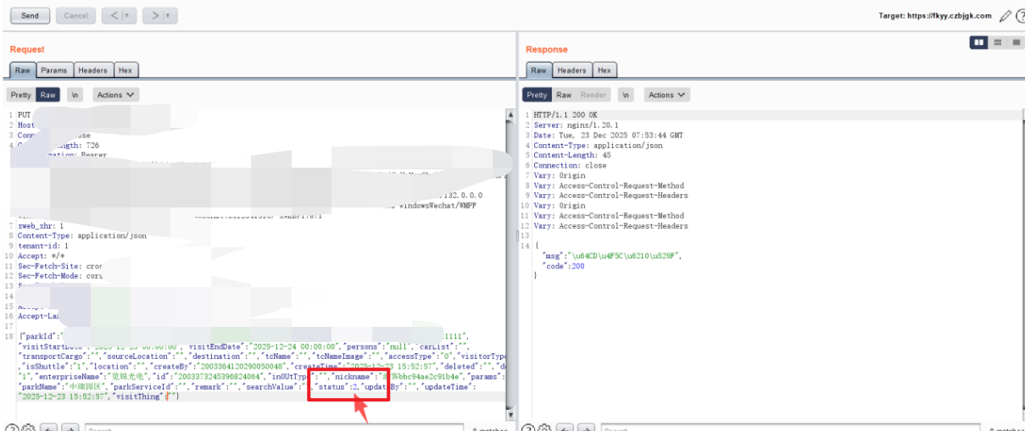Select Pretty view mode in the response viewer
Image resolution: width=1025 pixels, height=431 pixels.
(537, 95)
